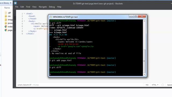Click 'No newline at end of file' text
172x97 pixels.
coord(66,53)
